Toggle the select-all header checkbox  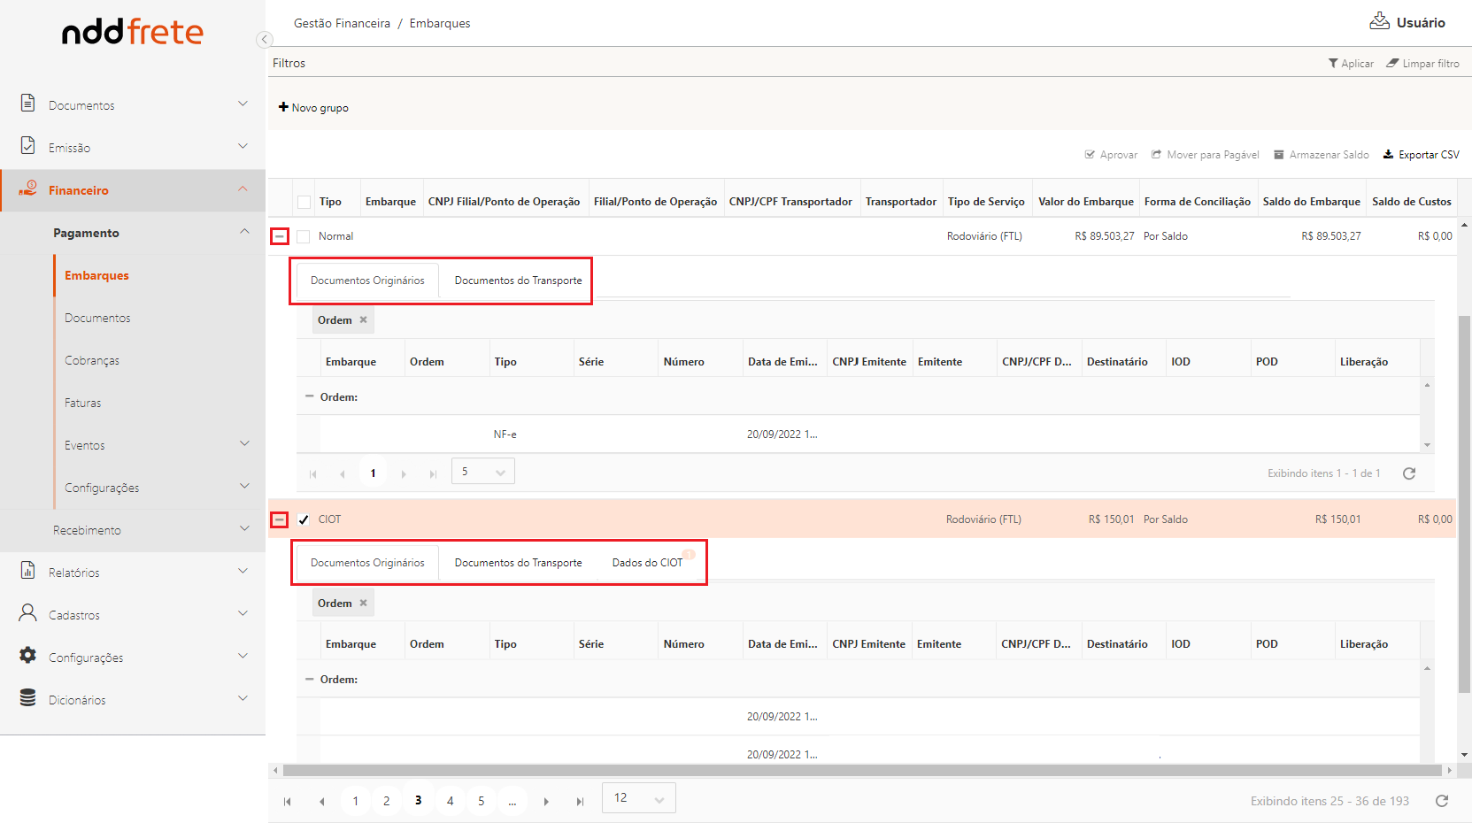[x=304, y=202]
